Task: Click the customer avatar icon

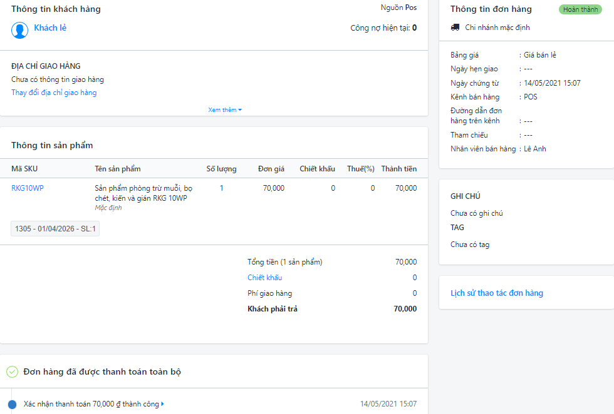Action: (19, 30)
